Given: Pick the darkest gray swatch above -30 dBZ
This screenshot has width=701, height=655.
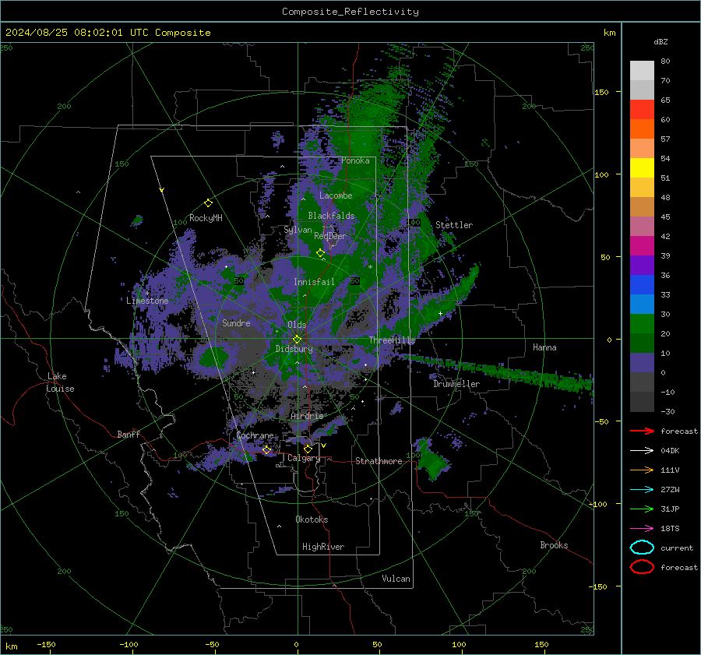Looking at the screenshot, I should click(642, 401).
